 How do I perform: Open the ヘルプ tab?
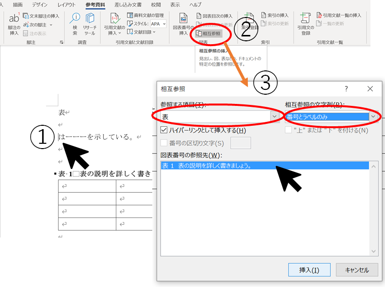[195, 5]
